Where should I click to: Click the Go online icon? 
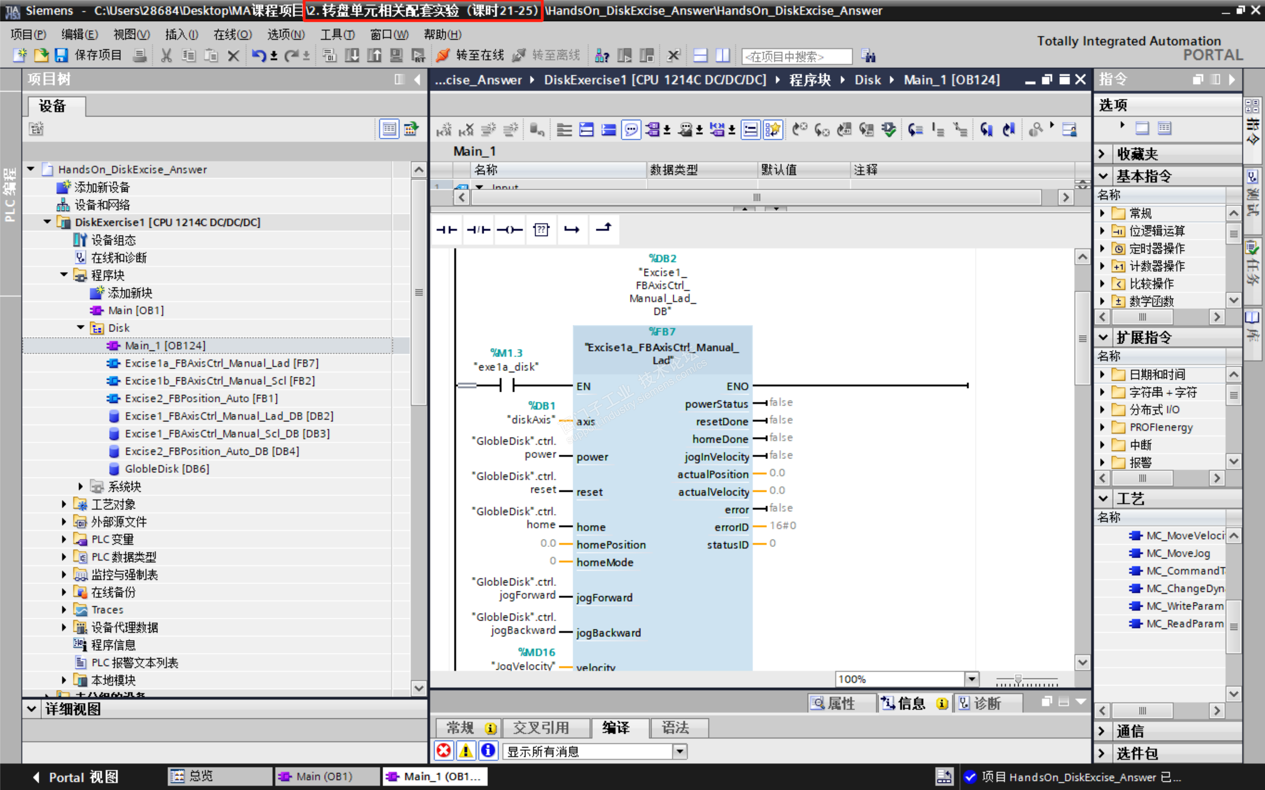443,55
